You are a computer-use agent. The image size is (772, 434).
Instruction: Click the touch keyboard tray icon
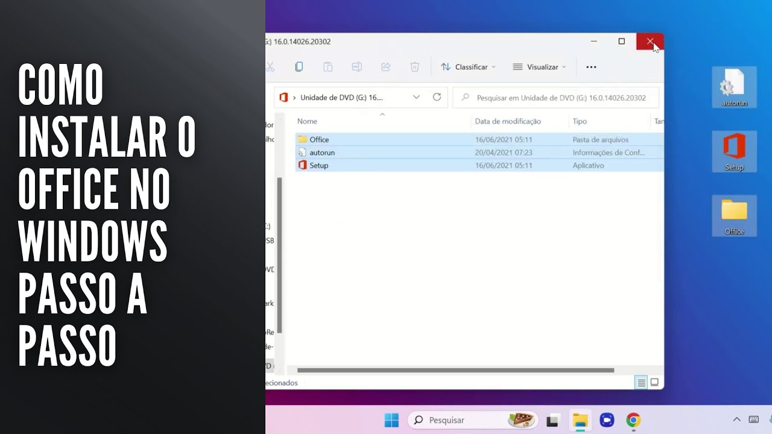pos(753,420)
